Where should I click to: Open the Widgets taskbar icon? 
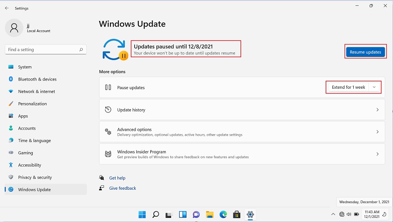(183, 214)
